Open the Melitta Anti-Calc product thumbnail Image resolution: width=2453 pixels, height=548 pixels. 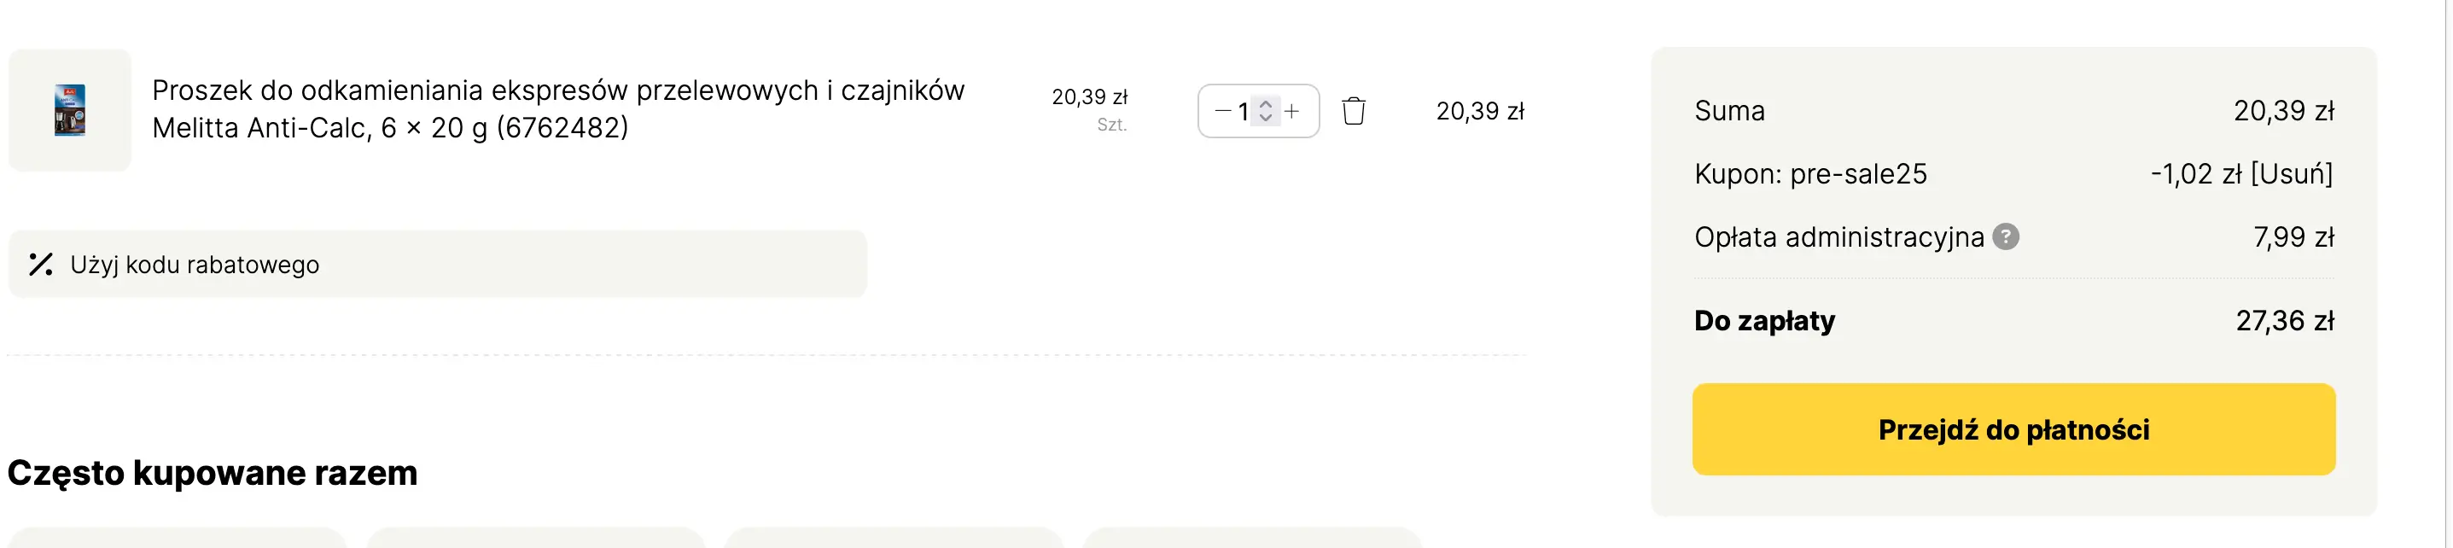pos(69,111)
